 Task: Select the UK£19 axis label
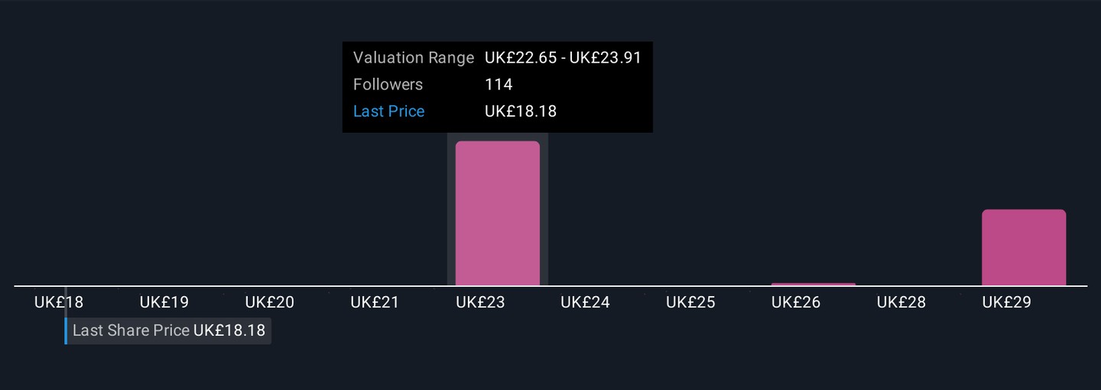[x=164, y=302]
